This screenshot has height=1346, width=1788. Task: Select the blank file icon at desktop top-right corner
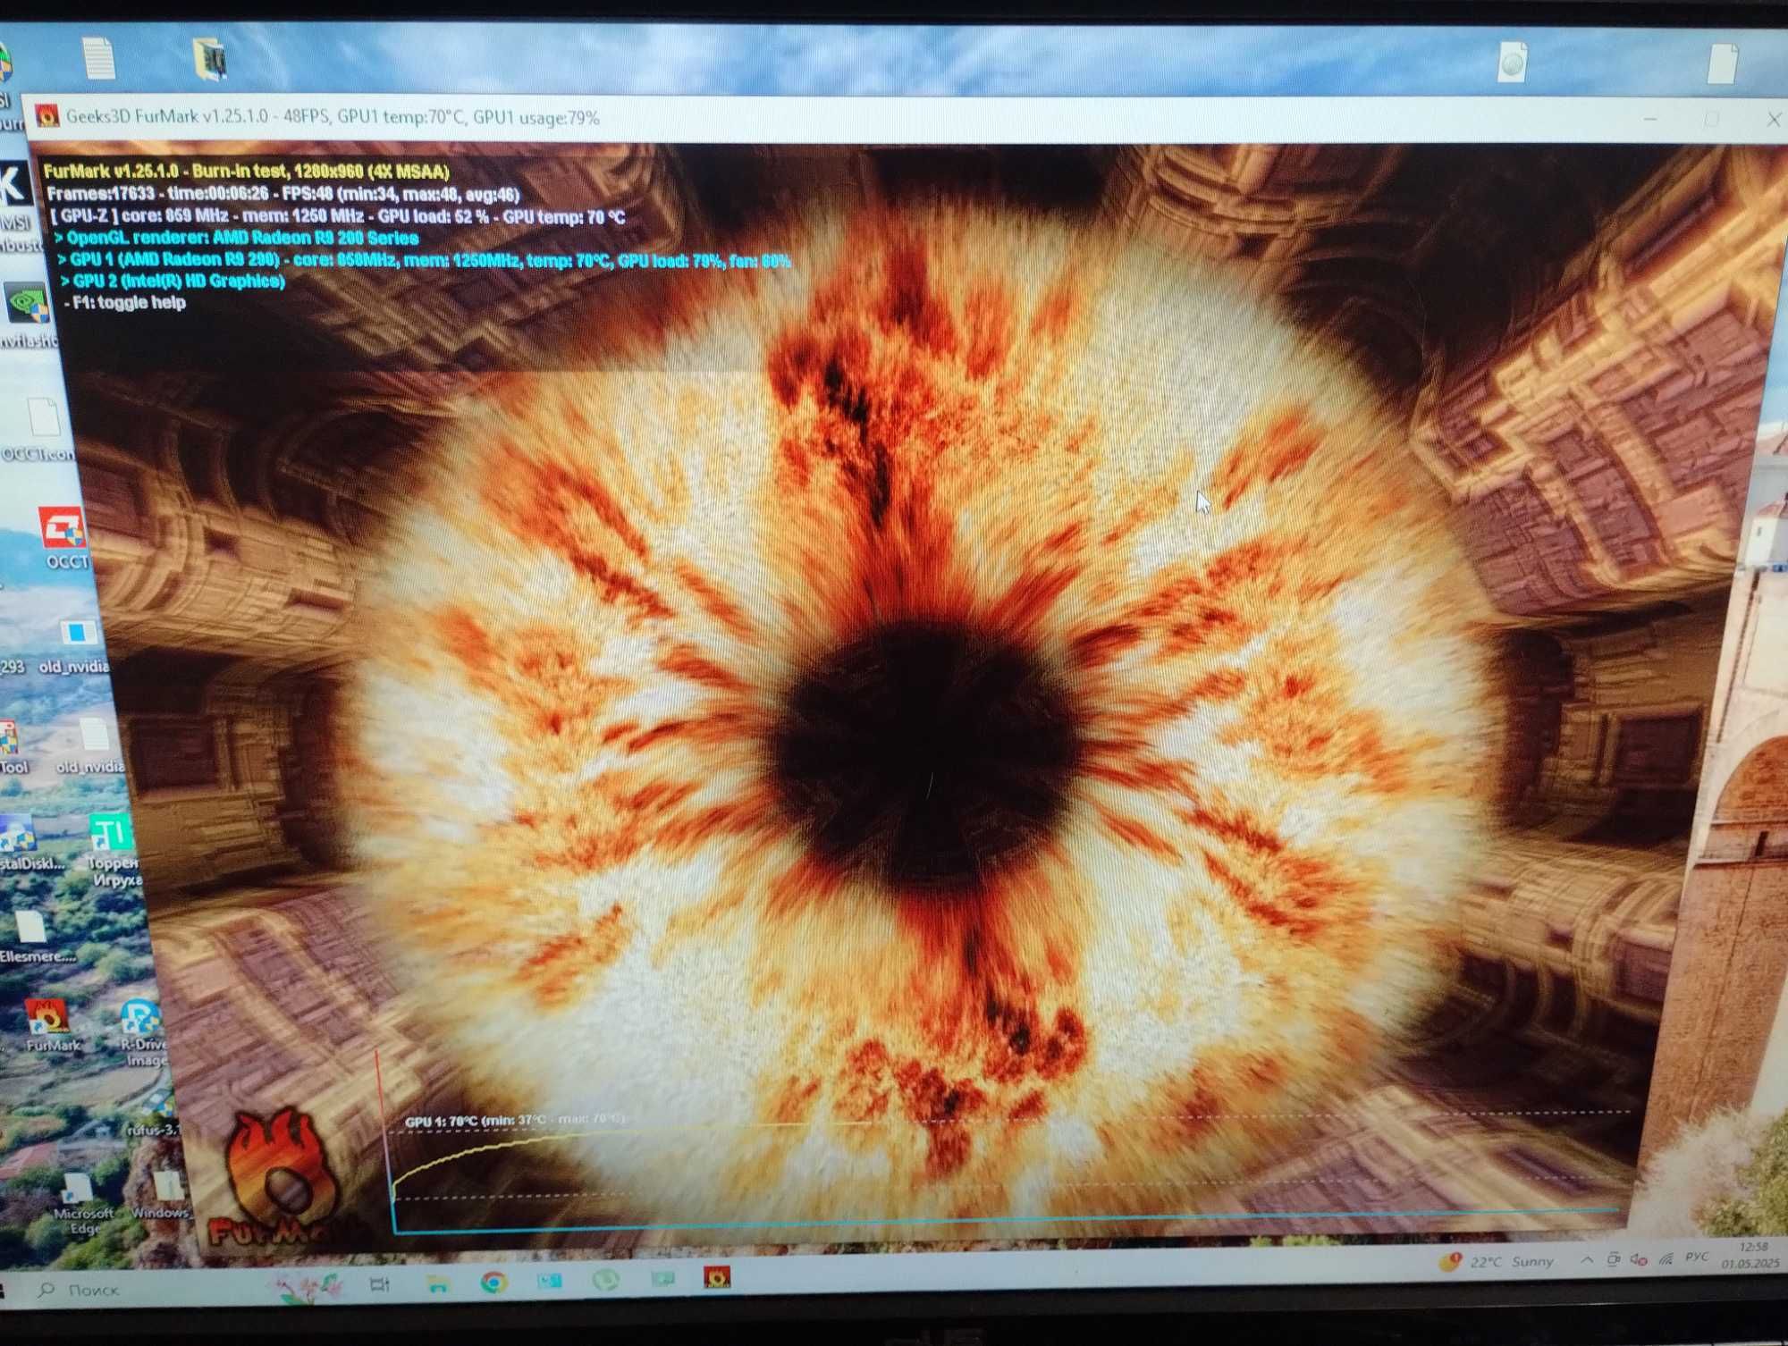tap(1722, 63)
